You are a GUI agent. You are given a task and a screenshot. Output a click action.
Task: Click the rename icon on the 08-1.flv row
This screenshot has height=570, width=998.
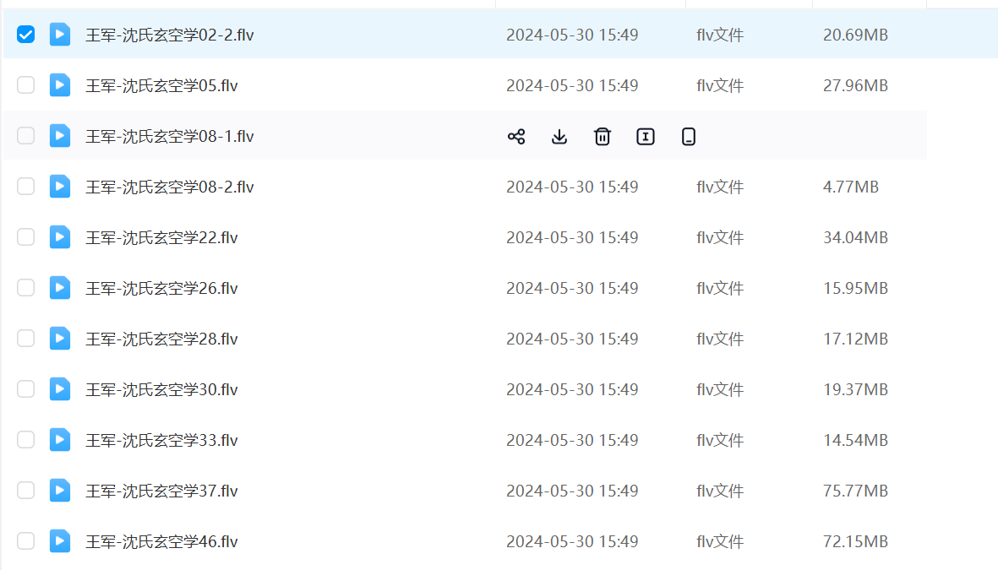pos(646,137)
